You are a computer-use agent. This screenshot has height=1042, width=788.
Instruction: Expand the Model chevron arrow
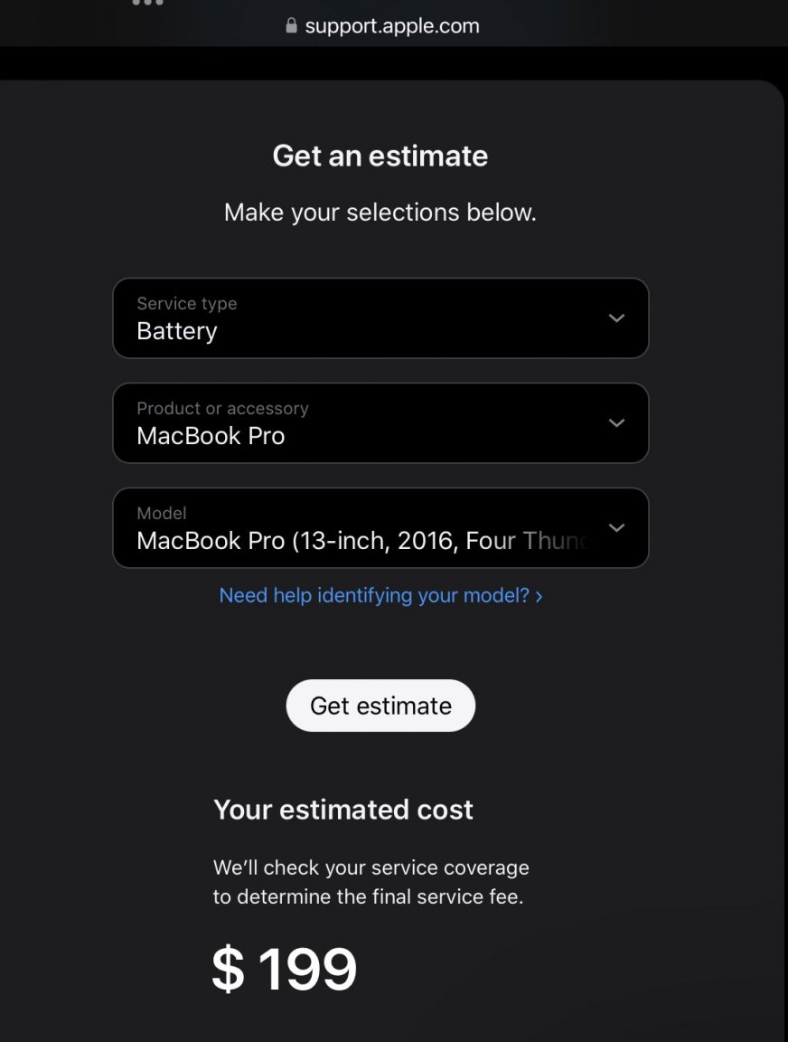pos(616,528)
